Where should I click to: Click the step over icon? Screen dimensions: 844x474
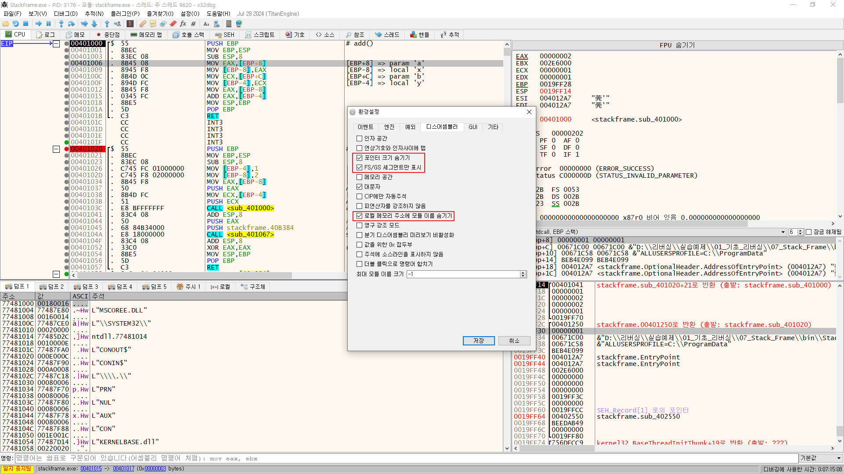pos(71,24)
